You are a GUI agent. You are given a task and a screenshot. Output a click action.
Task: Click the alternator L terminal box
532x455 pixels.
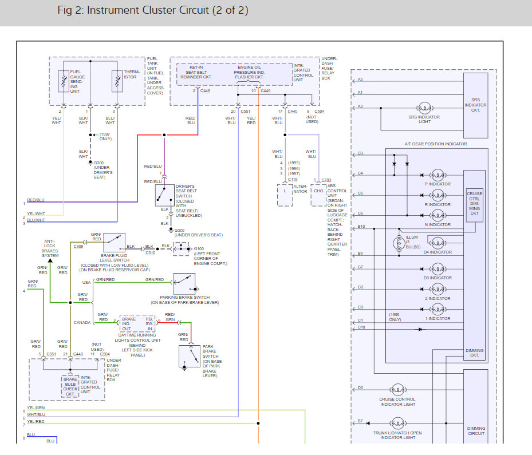285,195
